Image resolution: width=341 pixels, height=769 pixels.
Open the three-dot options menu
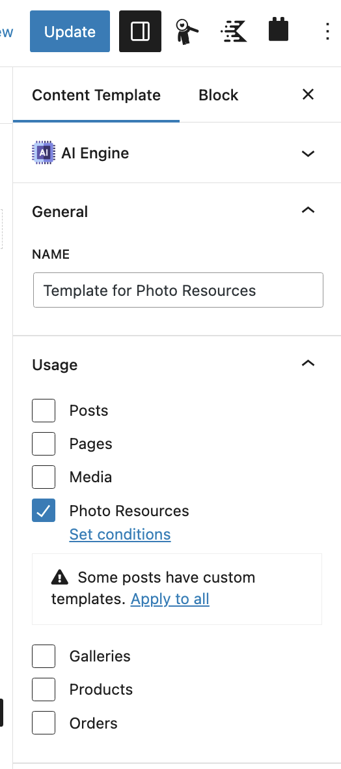click(x=328, y=31)
